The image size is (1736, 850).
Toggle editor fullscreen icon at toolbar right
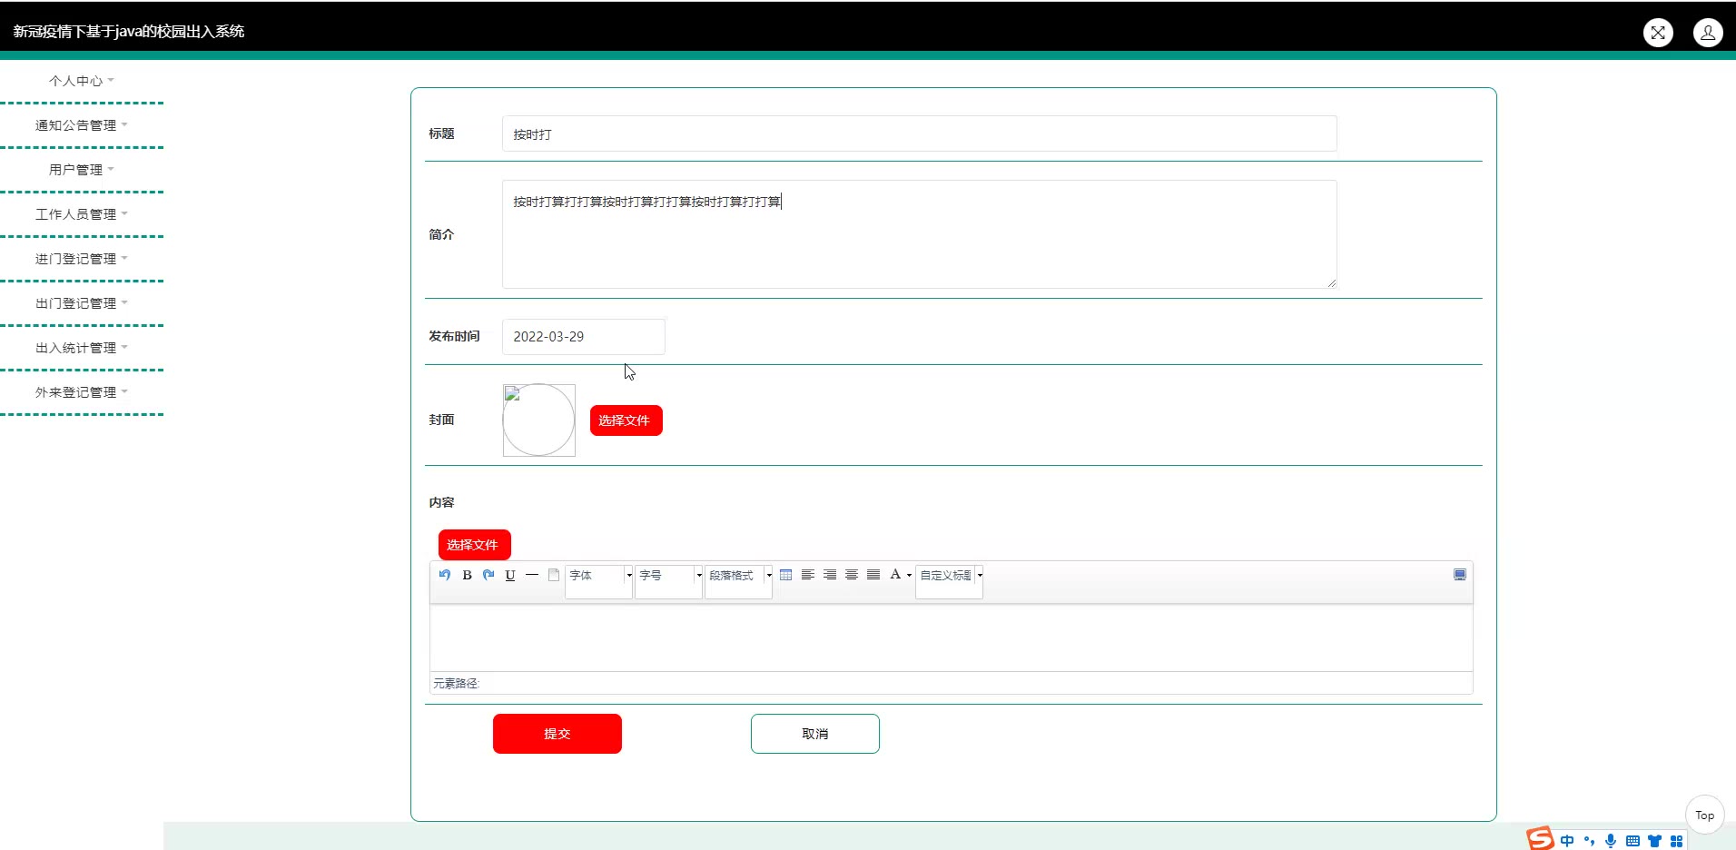[1460, 575]
